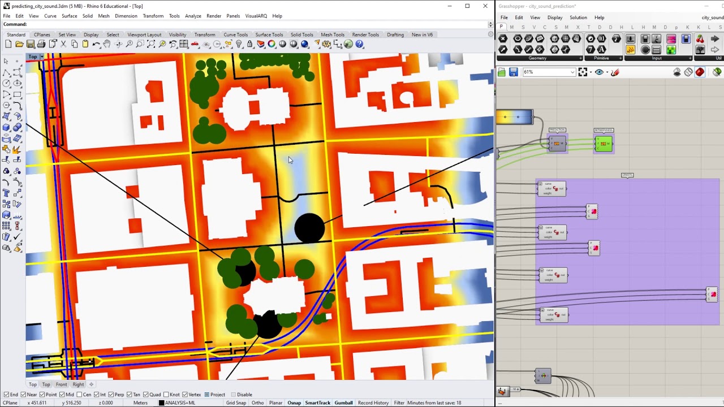This screenshot has height=407, width=724.
Task: Switch to the Mesh Tools toolbar tab
Action: coord(333,34)
